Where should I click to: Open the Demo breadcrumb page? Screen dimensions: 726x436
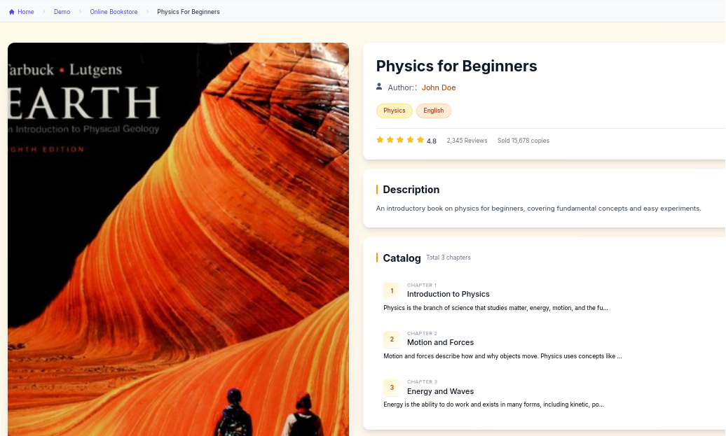tap(62, 12)
